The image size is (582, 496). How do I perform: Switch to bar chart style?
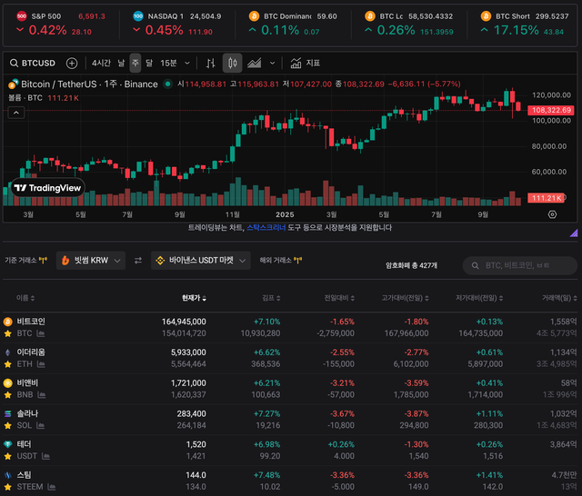coord(210,63)
